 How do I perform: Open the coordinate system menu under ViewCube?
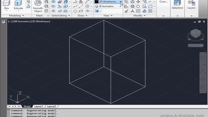[196, 45]
